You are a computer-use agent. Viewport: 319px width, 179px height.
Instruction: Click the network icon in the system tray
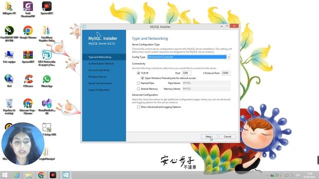click(287, 175)
